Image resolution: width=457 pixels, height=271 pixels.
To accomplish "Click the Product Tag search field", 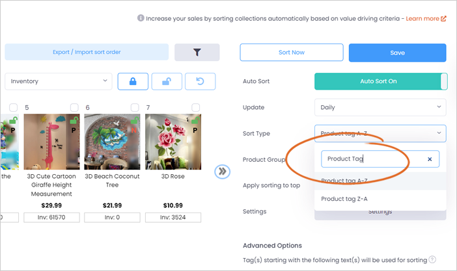I will coord(380,159).
